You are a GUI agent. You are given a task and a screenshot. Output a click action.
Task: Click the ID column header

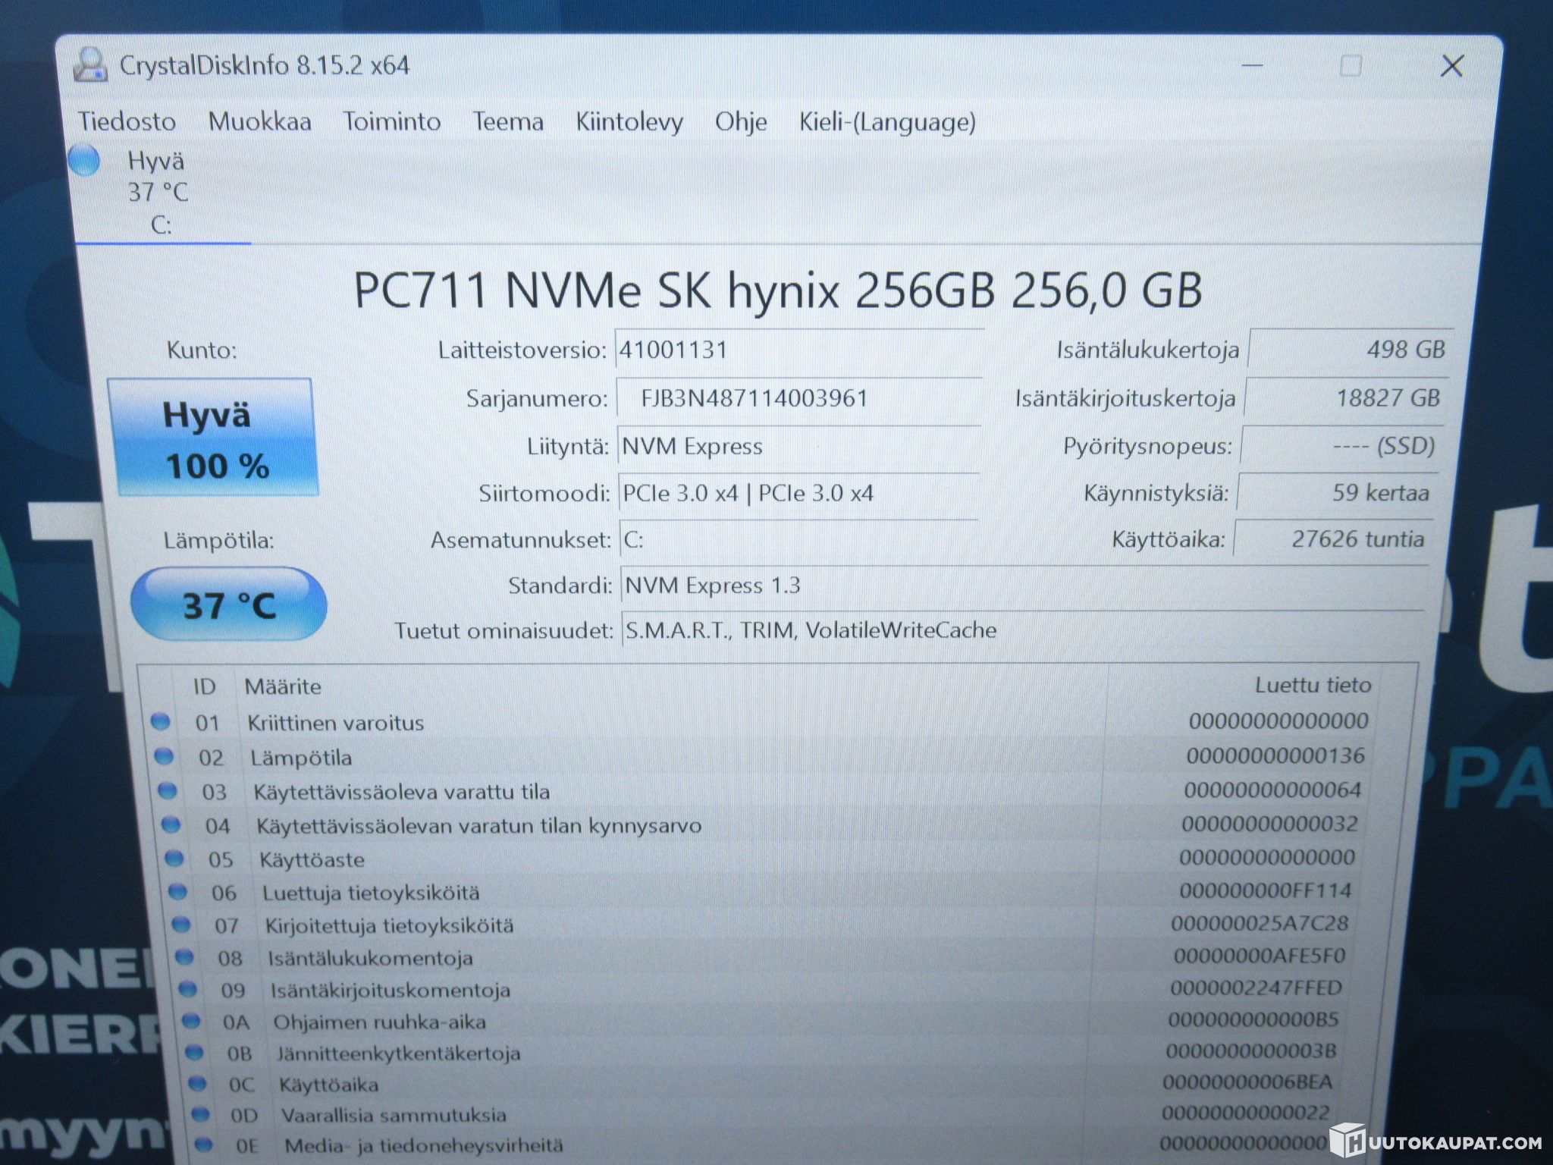point(204,686)
